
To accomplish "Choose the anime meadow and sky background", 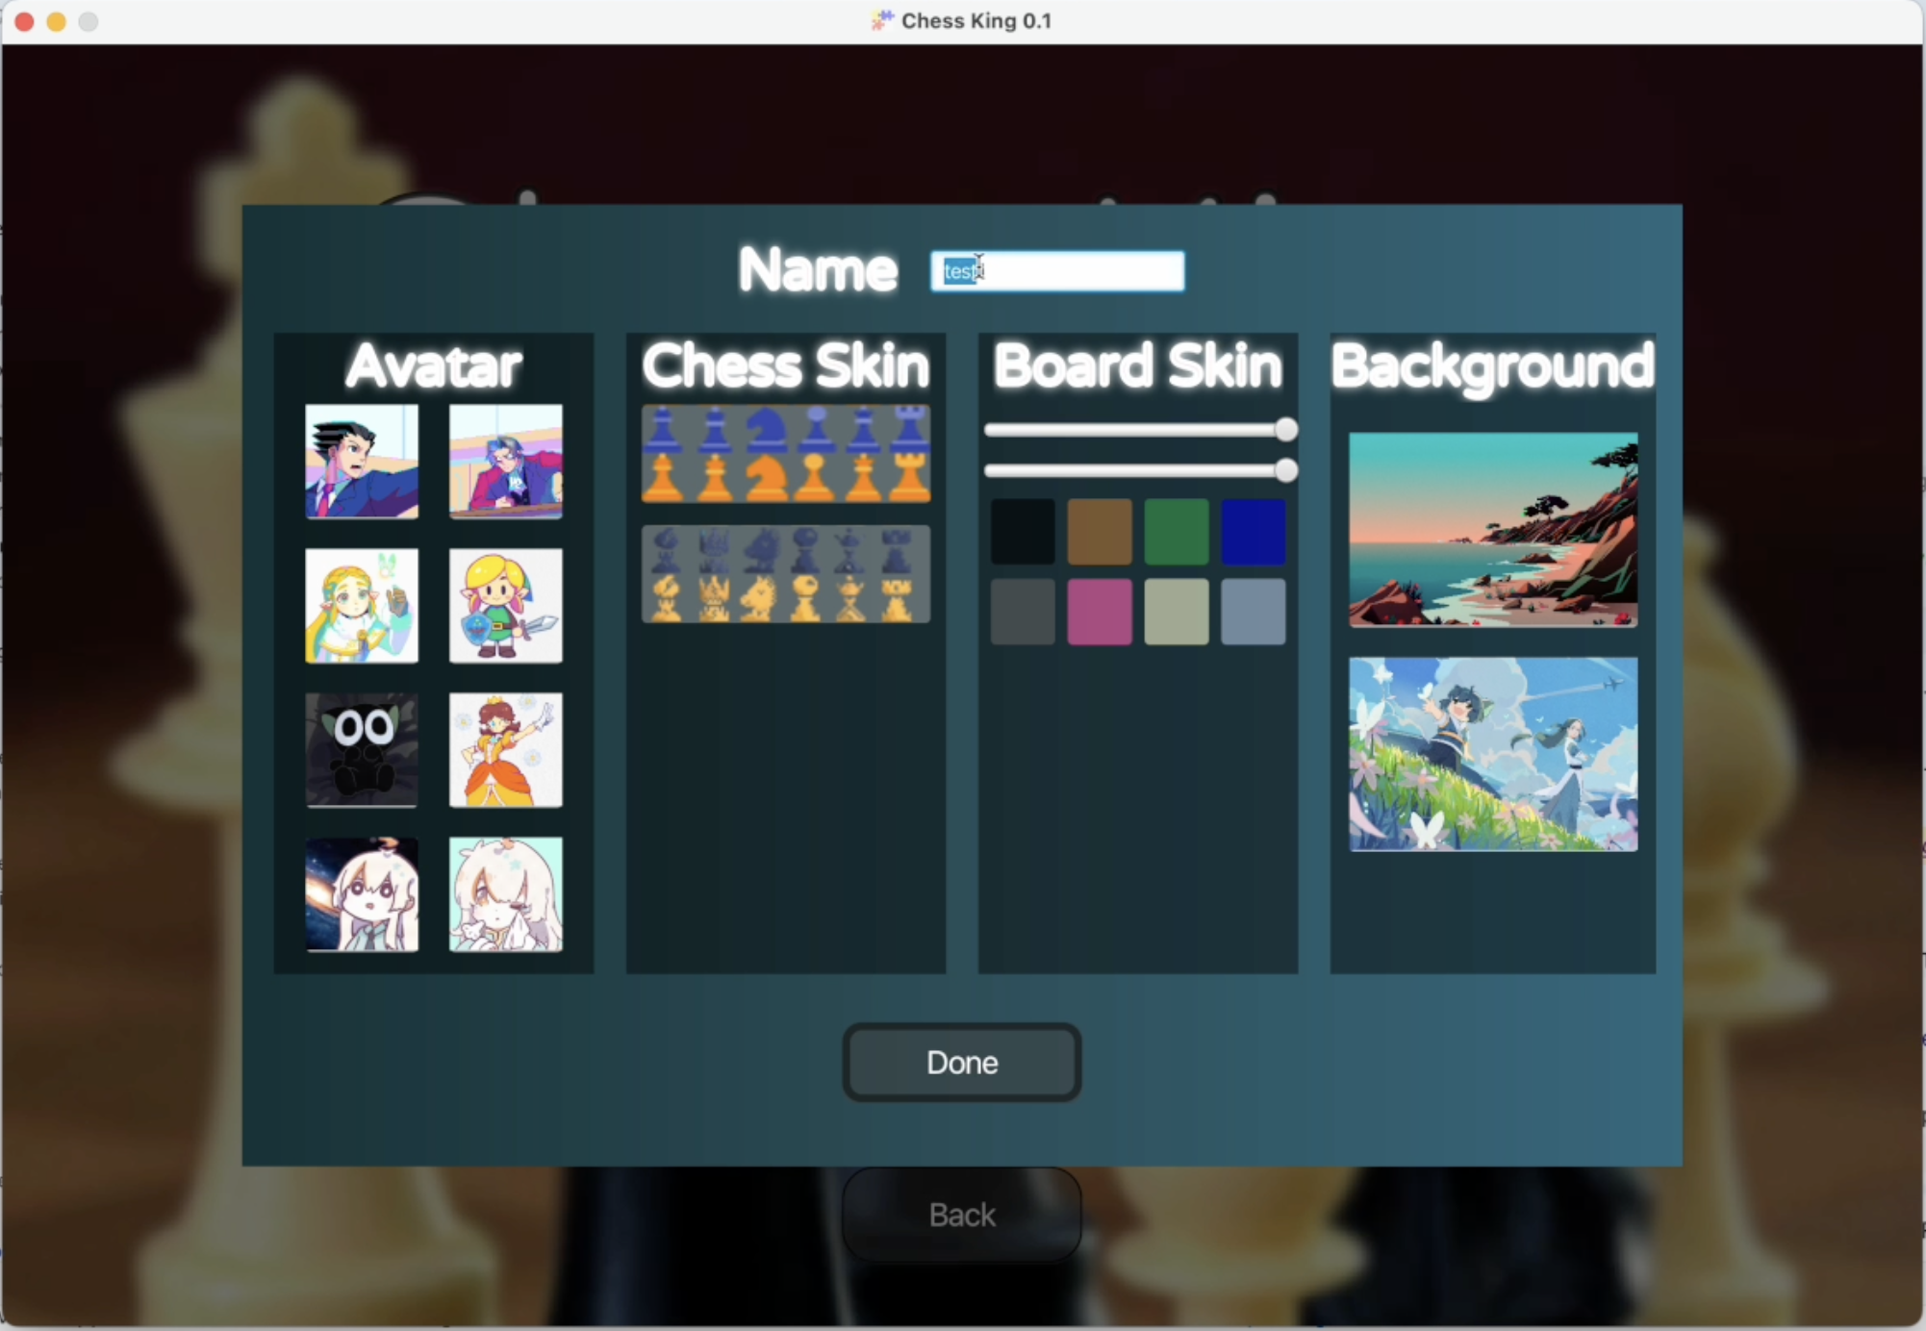I will tap(1493, 754).
